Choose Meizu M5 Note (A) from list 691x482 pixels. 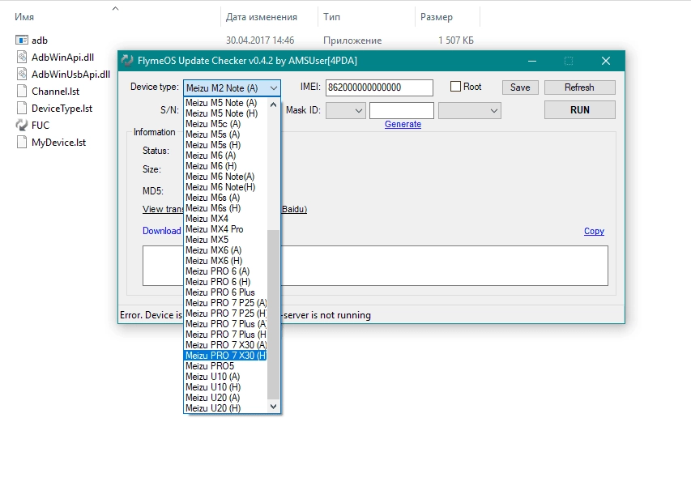(225, 103)
